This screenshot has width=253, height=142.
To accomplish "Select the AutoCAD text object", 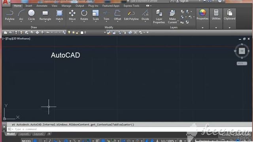I will (65, 55).
